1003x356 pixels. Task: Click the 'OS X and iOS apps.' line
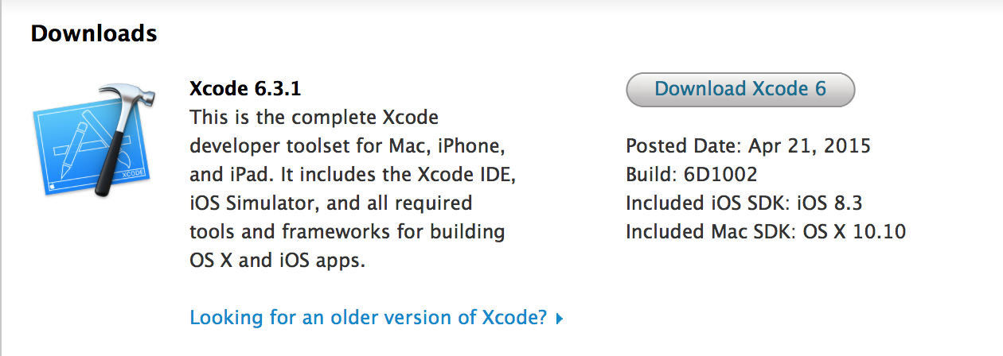pyautogui.click(x=277, y=261)
